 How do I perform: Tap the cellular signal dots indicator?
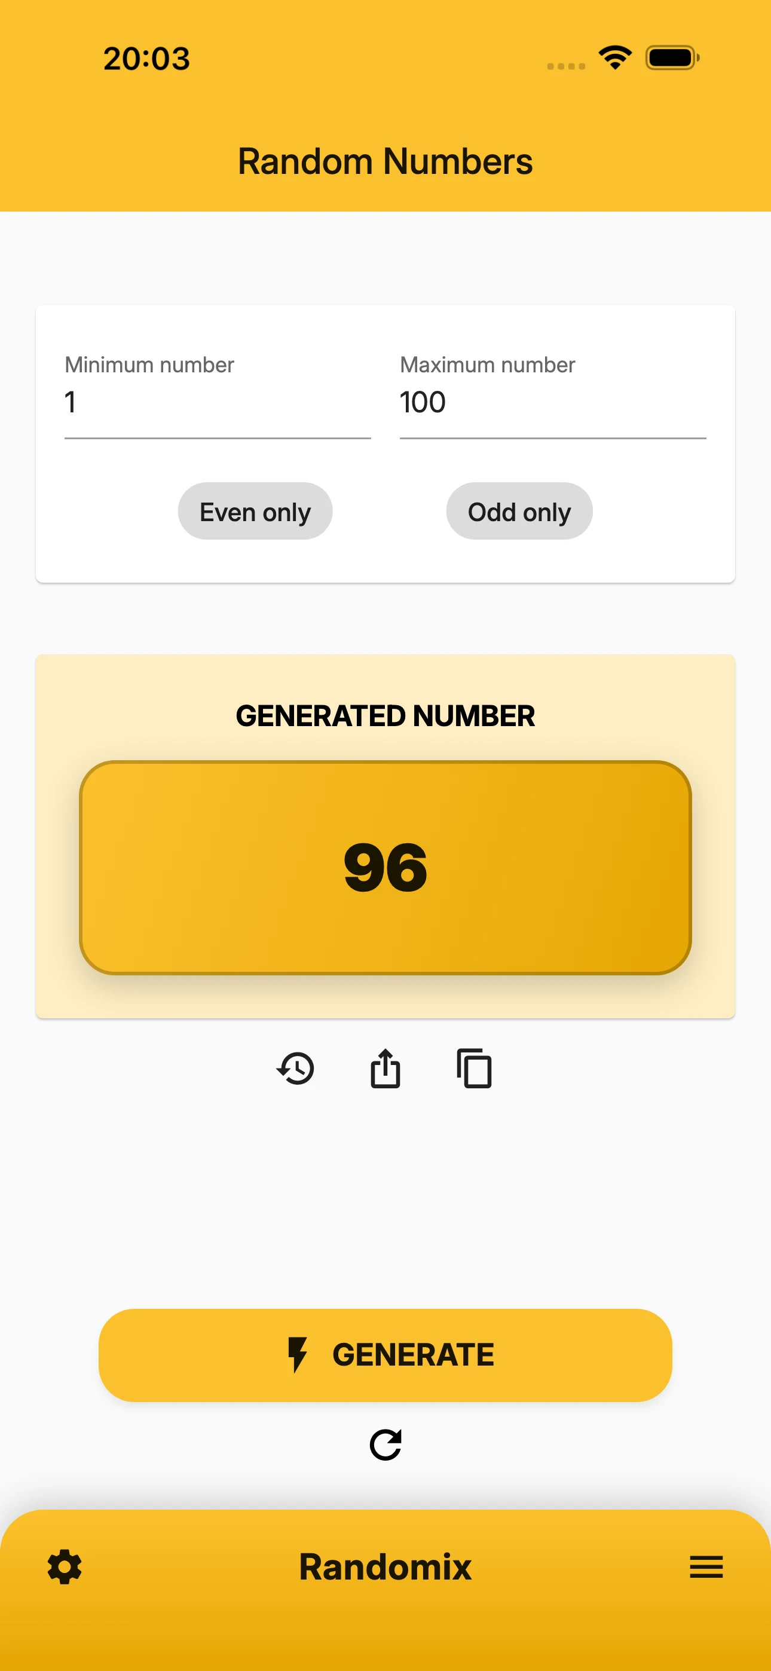(566, 66)
